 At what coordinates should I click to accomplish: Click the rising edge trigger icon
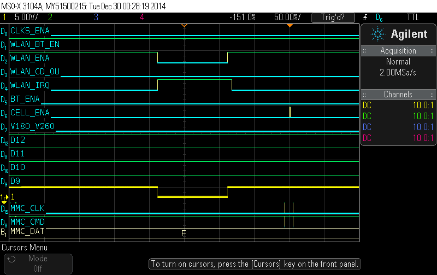365,17
